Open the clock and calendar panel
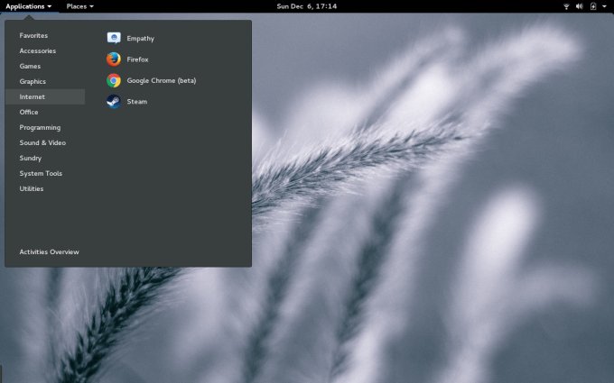The width and height of the screenshot is (614, 383). pos(307,6)
